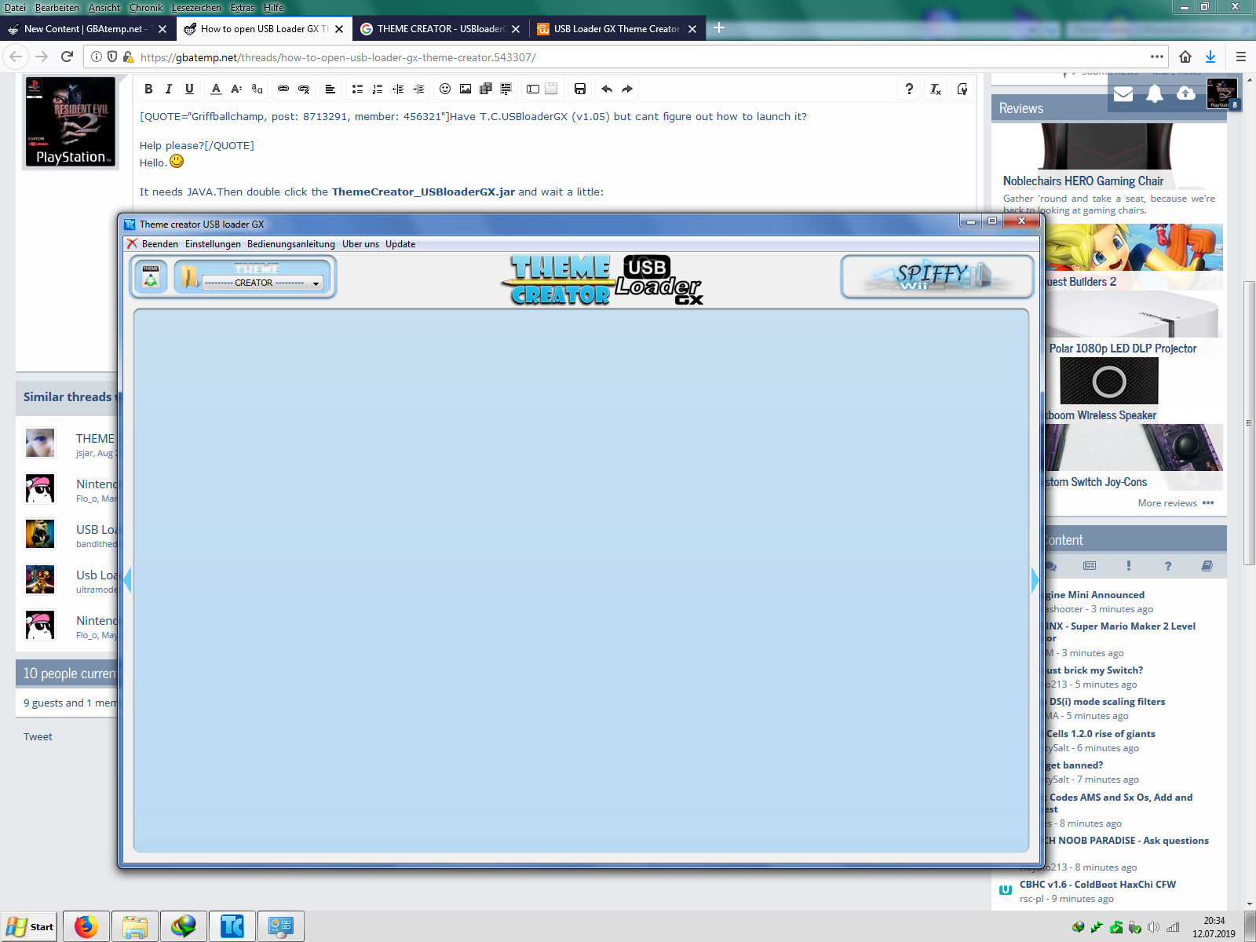Screen dimensions: 1256x942
Task: Switch to USB Loader GX Theme Creator tab
Action: pyautogui.click(x=616, y=29)
